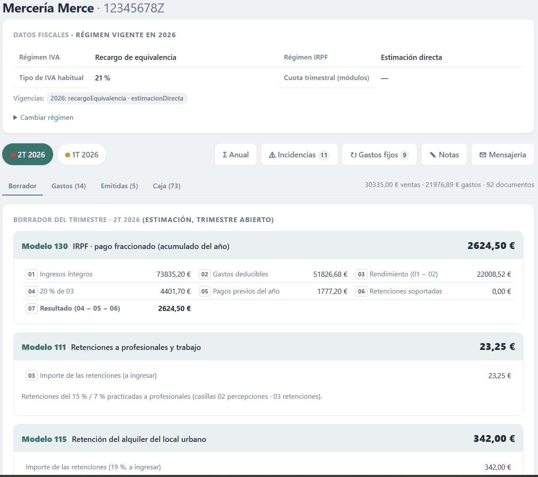Click the Cuota trimestral (módulos) label

click(x=326, y=78)
